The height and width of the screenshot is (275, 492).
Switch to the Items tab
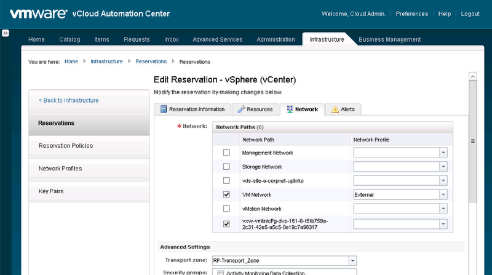point(101,39)
